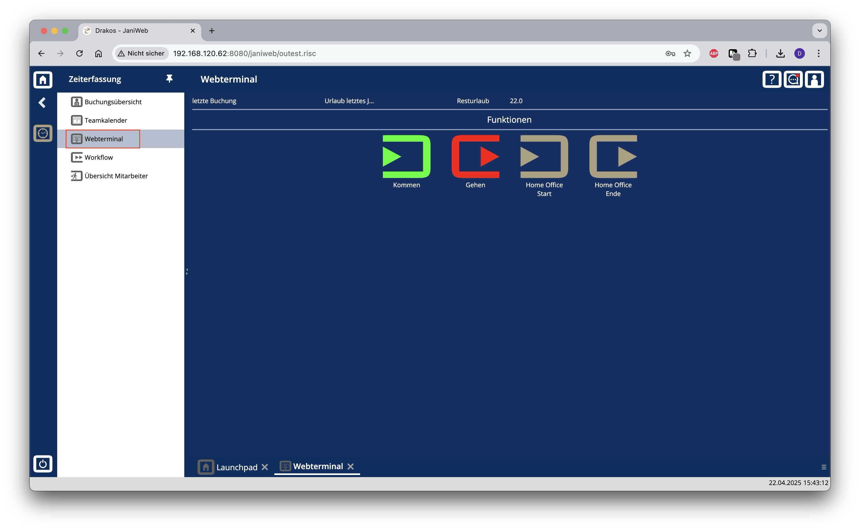Screen dimensions: 860x530
Task: Open the extensions puzzle icon
Action: tap(752, 53)
